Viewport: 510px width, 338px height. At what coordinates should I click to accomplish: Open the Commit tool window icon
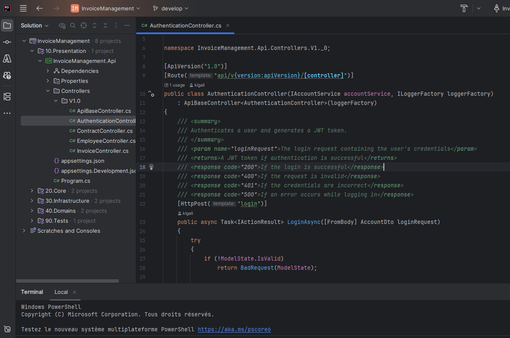[7, 42]
